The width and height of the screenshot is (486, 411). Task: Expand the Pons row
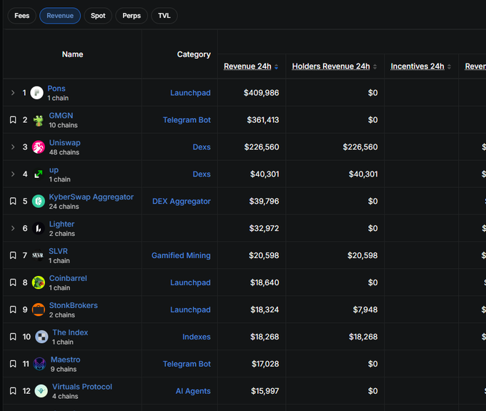click(13, 93)
